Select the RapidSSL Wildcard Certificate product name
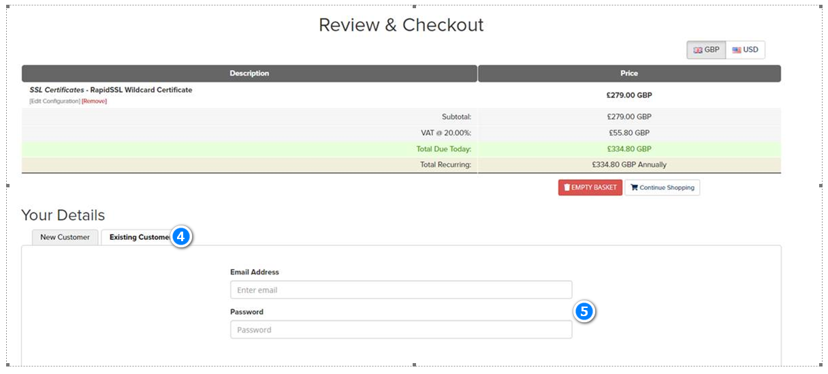This screenshot has width=828, height=374. tap(140, 90)
